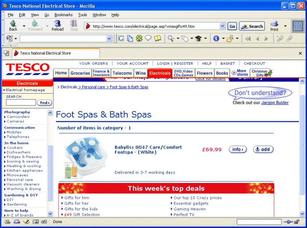Screen dimensions: 307x228
Task: Open the chat icon in status bar
Action: [44, 221]
